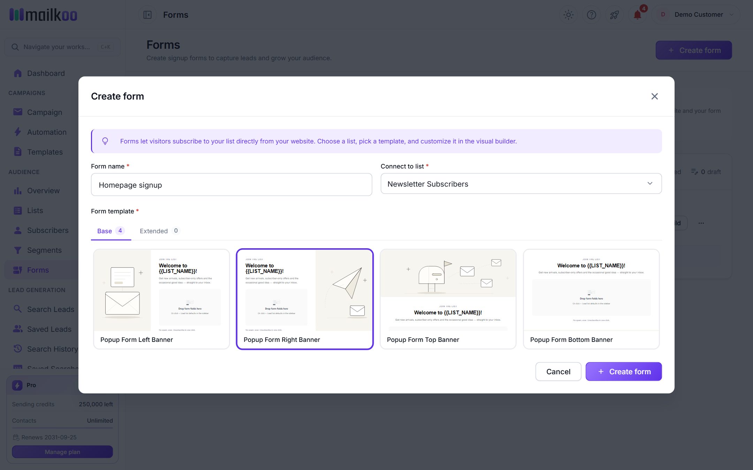The height and width of the screenshot is (470, 753).
Task: Click the Lists icon in sidebar
Action: (18, 210)
